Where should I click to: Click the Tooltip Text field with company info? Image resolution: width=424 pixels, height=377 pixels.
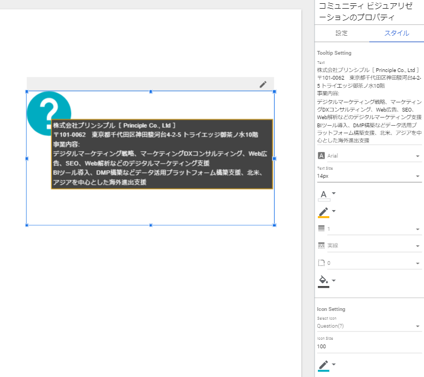[x=368, y=105]
